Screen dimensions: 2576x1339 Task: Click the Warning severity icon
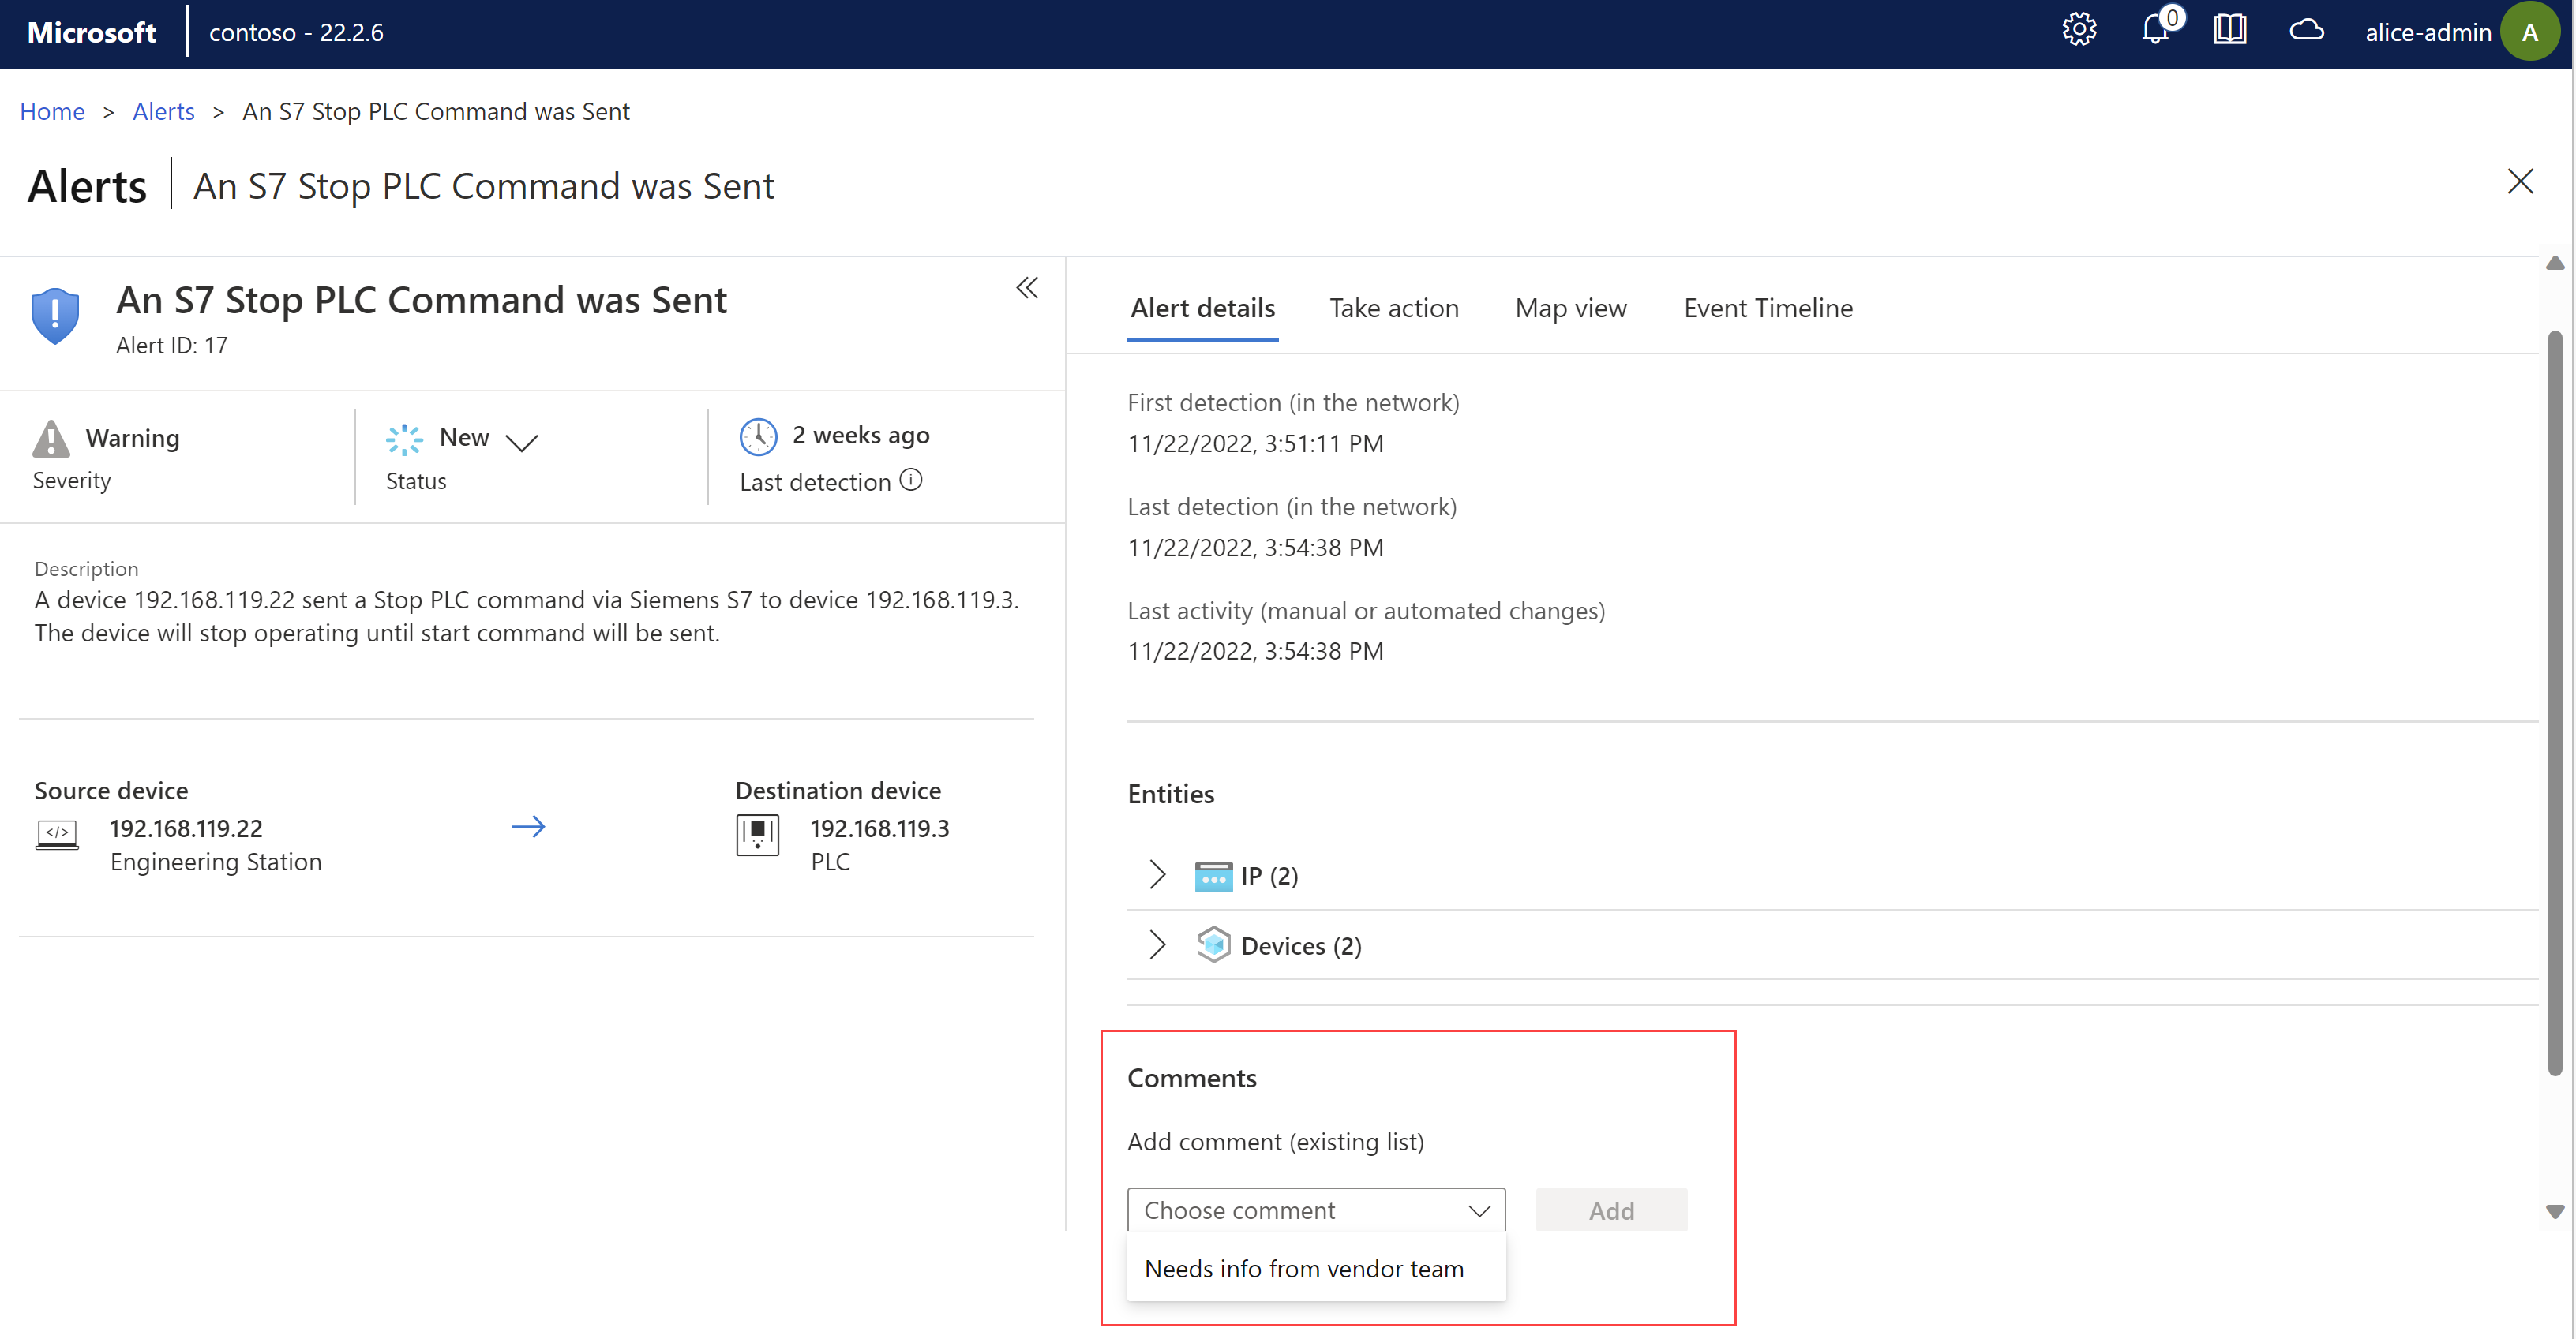pyautogui.click(x=51, y=436)
